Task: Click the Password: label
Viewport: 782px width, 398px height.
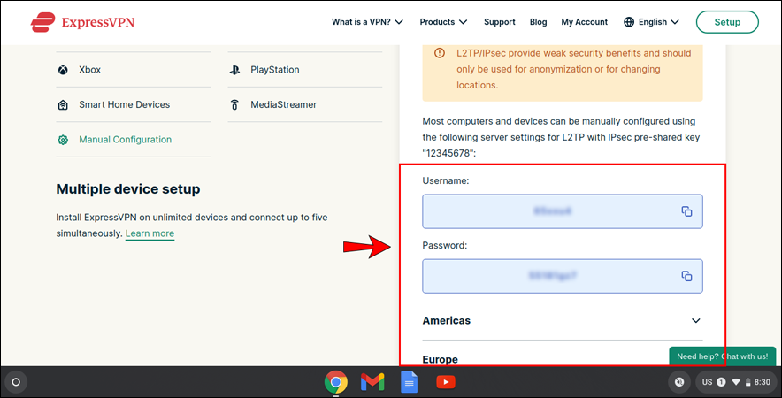Action: 445,245
